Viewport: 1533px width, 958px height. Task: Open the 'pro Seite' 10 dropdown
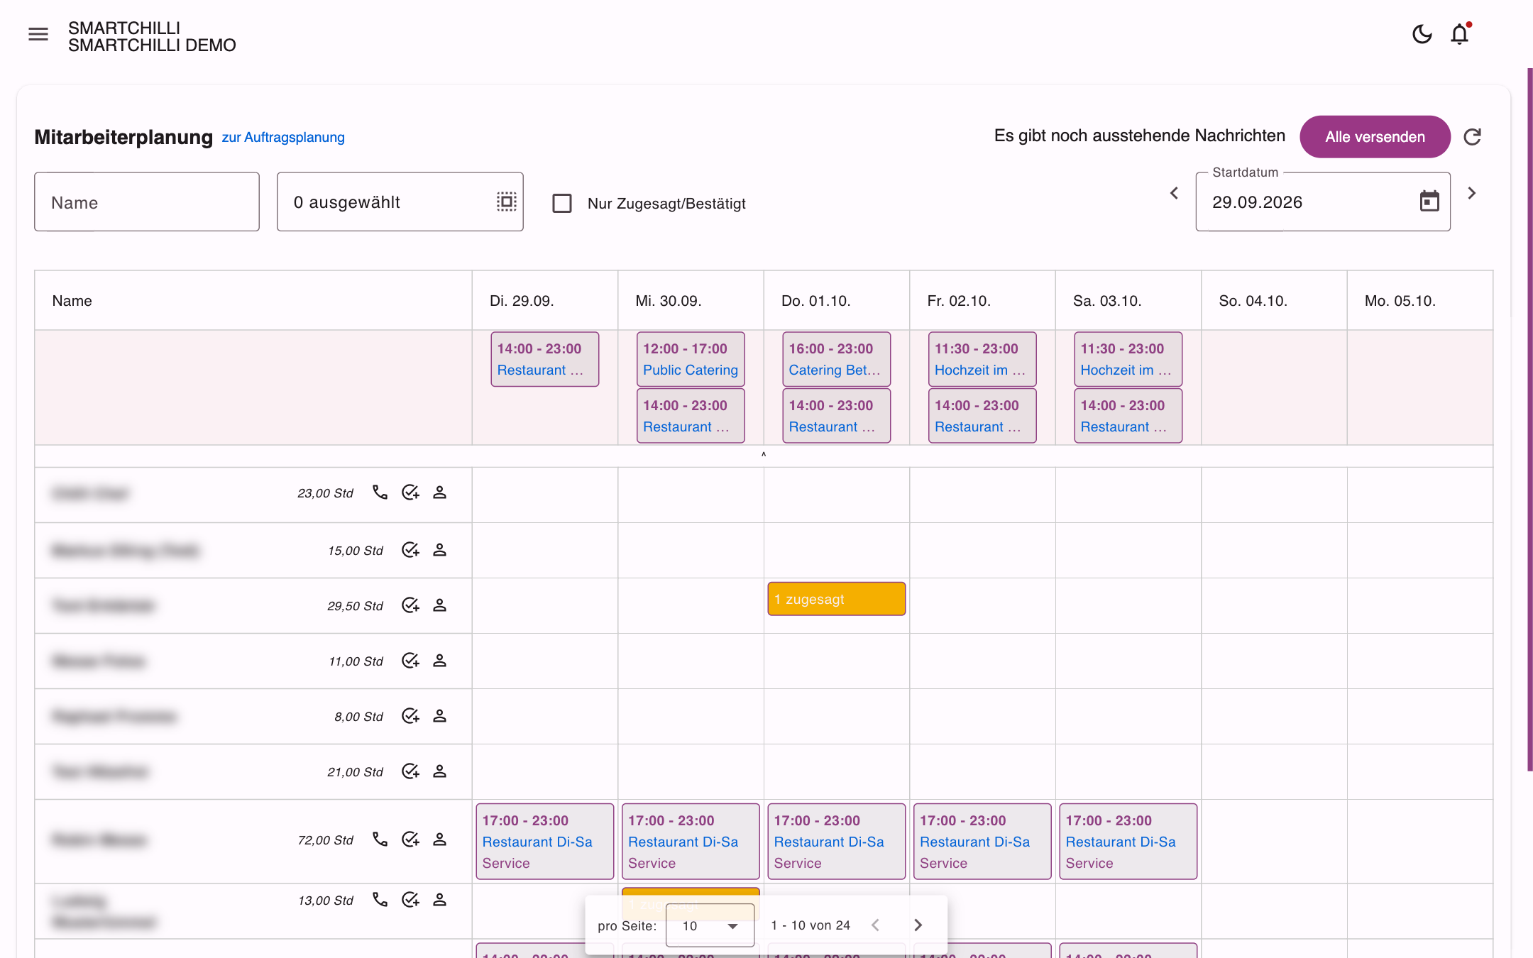pyautogui.click(x=710, y=925)
